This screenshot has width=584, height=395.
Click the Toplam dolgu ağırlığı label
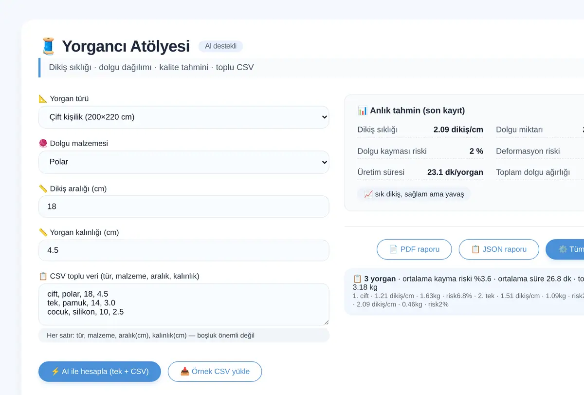[x=533, y=172]
